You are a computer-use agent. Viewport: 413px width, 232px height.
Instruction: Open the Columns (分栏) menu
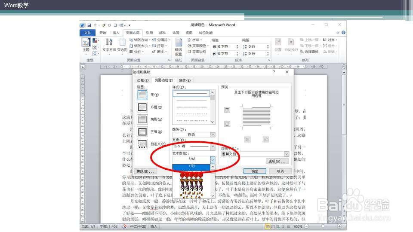tap(136, 52)
